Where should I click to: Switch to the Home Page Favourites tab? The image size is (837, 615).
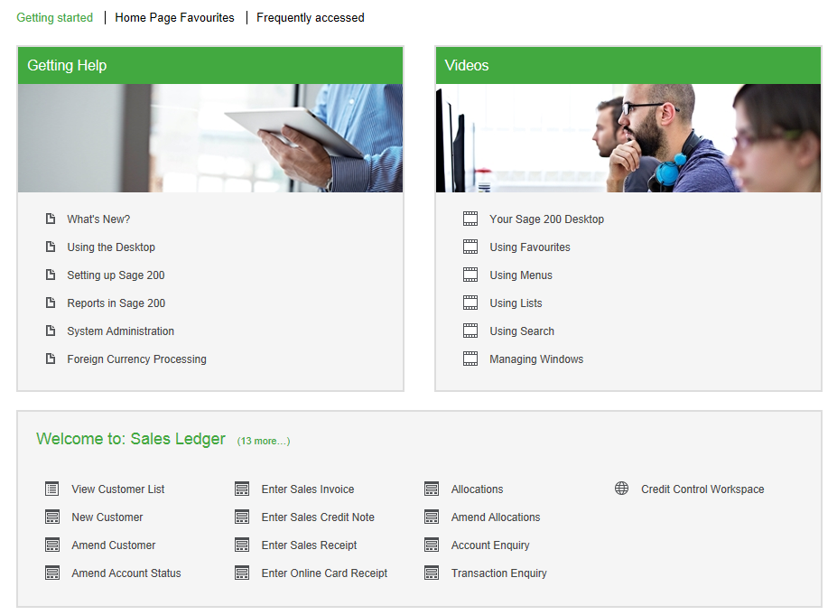click(174, 17)
